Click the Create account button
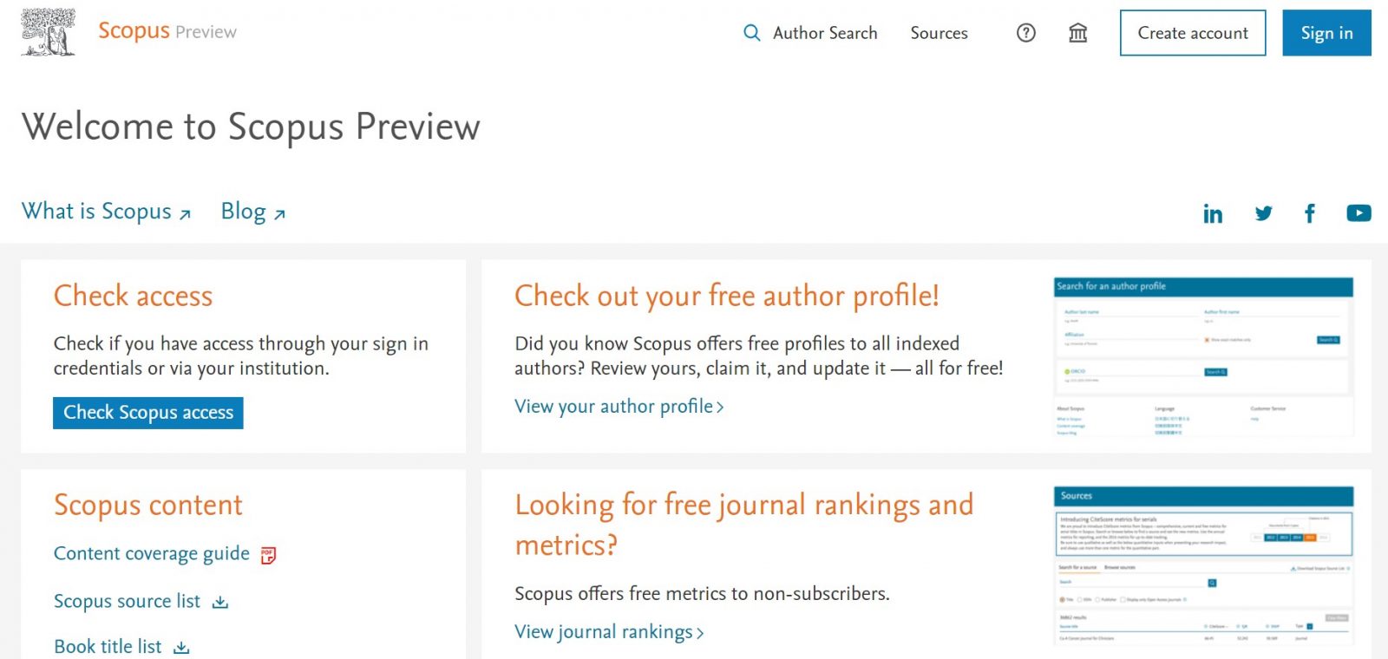The image size is (1388, 659). (1193, 33)
